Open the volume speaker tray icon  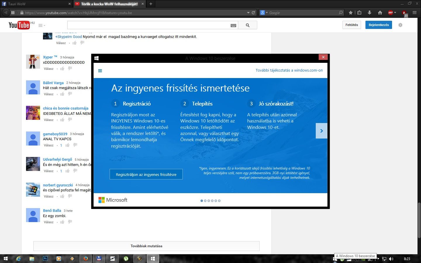click(x=391, y=259)
